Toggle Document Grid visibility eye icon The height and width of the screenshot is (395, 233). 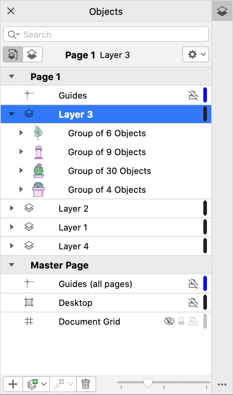click(x=169, y=321)
